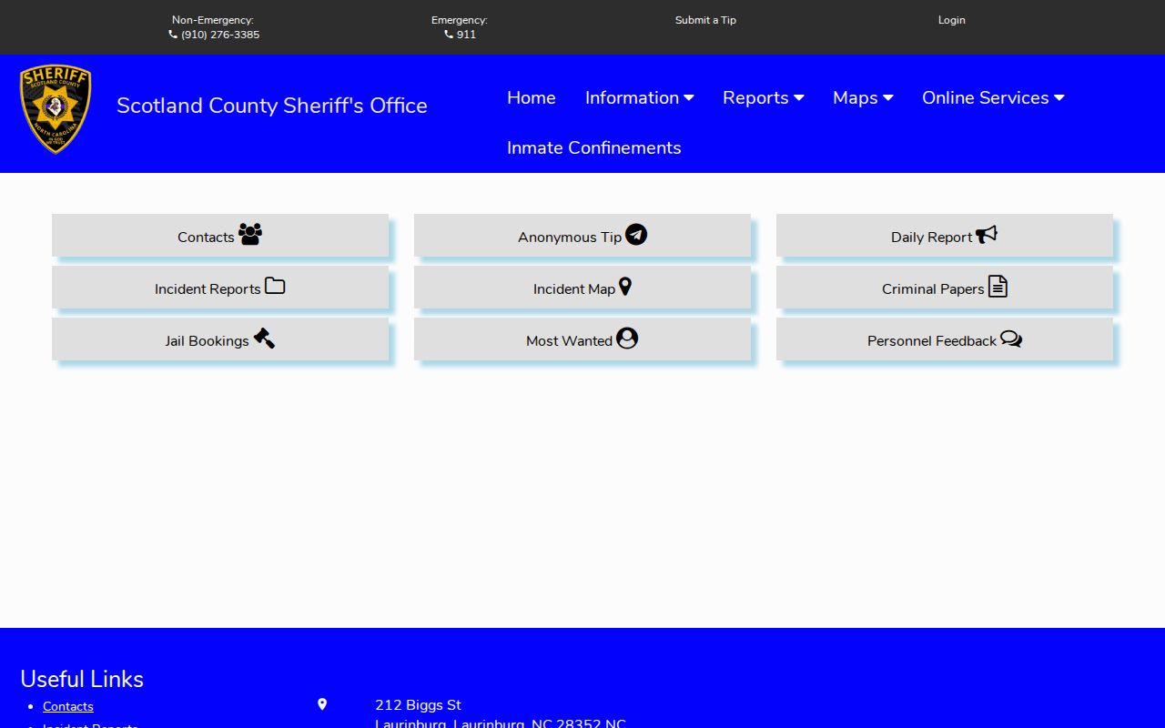Click the phone icon beside 911
Viewport: 1165px width, 728px height.
coord(449,35)
